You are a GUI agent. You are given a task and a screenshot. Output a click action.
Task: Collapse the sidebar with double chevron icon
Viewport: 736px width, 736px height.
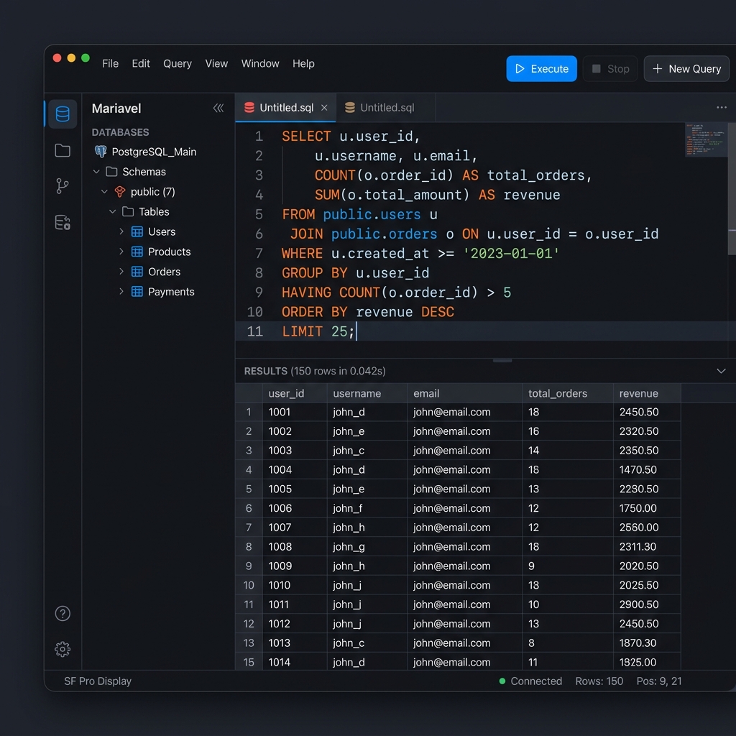(x=218, y=109)
